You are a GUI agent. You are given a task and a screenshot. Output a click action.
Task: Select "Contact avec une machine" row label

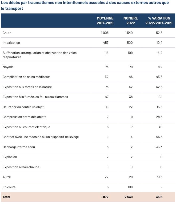41,137
